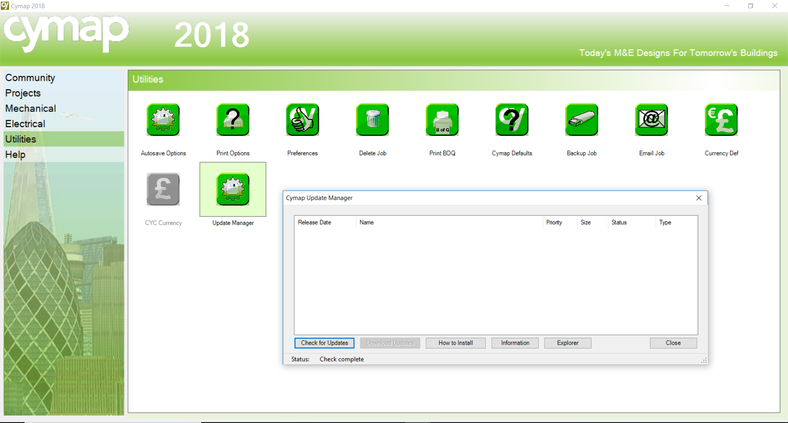Screen dimensions: 788x423
Task: Click the greyed CYC Currency icon
Action: tap(163, 189)
